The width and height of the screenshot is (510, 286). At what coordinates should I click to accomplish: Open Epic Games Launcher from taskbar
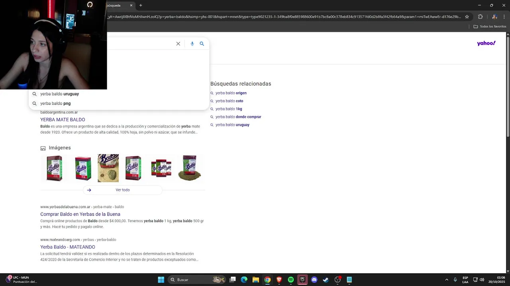tap(302, 280)
